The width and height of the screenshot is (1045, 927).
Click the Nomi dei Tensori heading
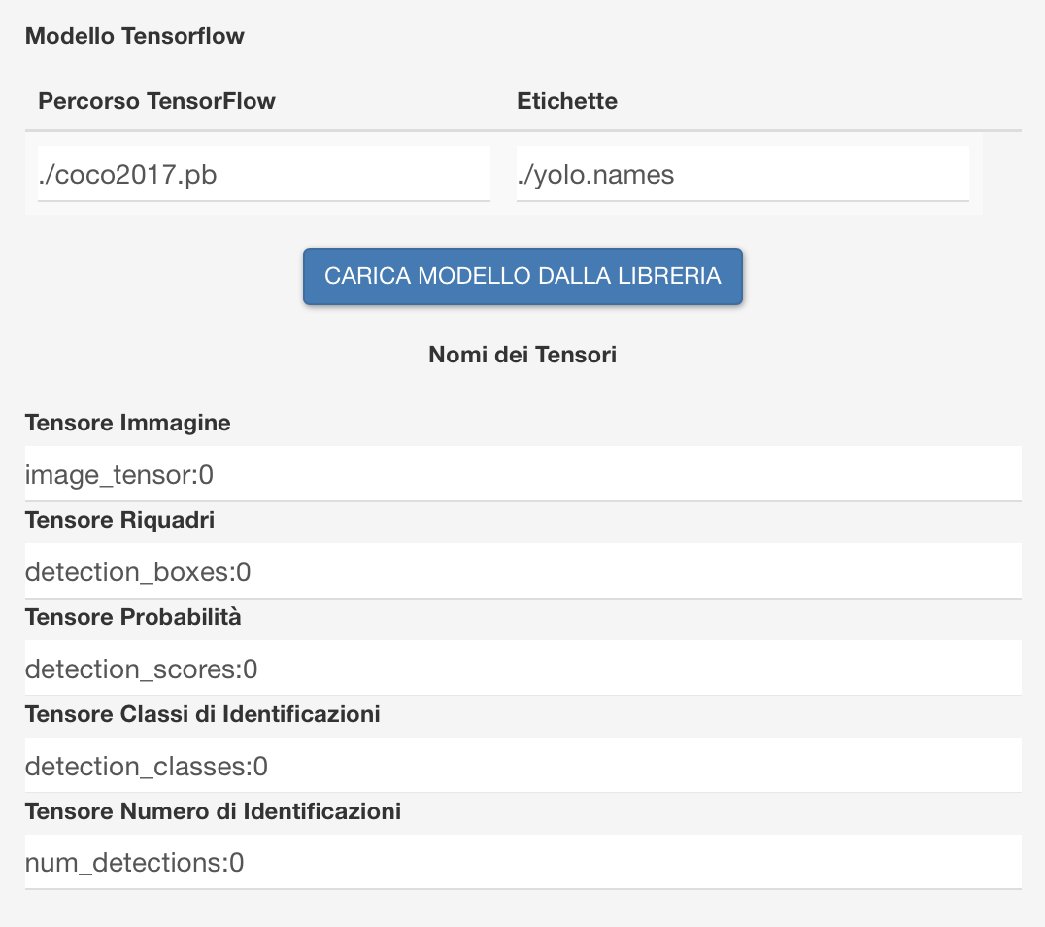(522, 354)
